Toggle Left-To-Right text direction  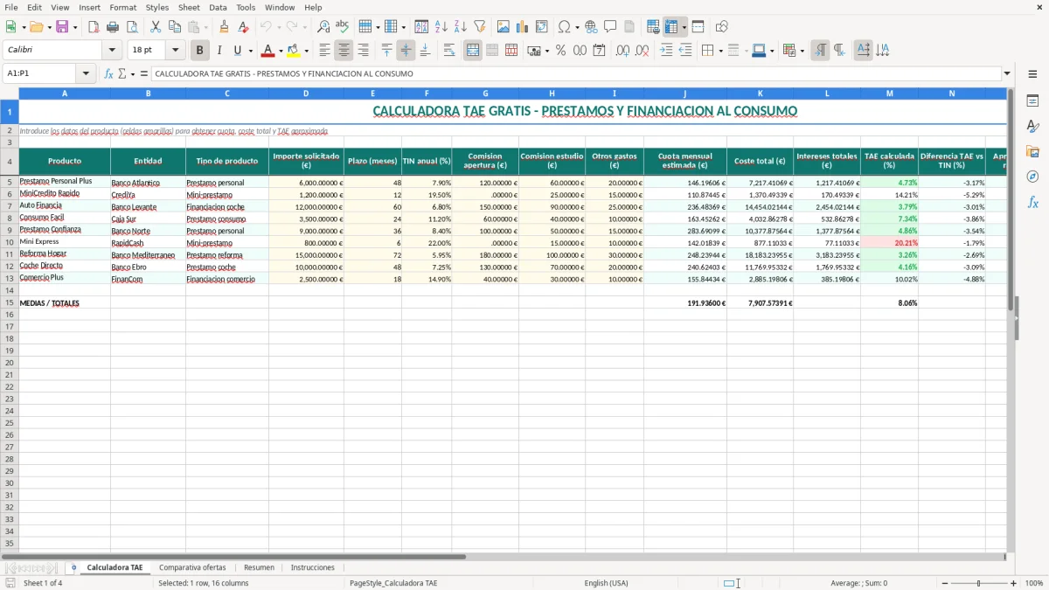coord(820,51)
